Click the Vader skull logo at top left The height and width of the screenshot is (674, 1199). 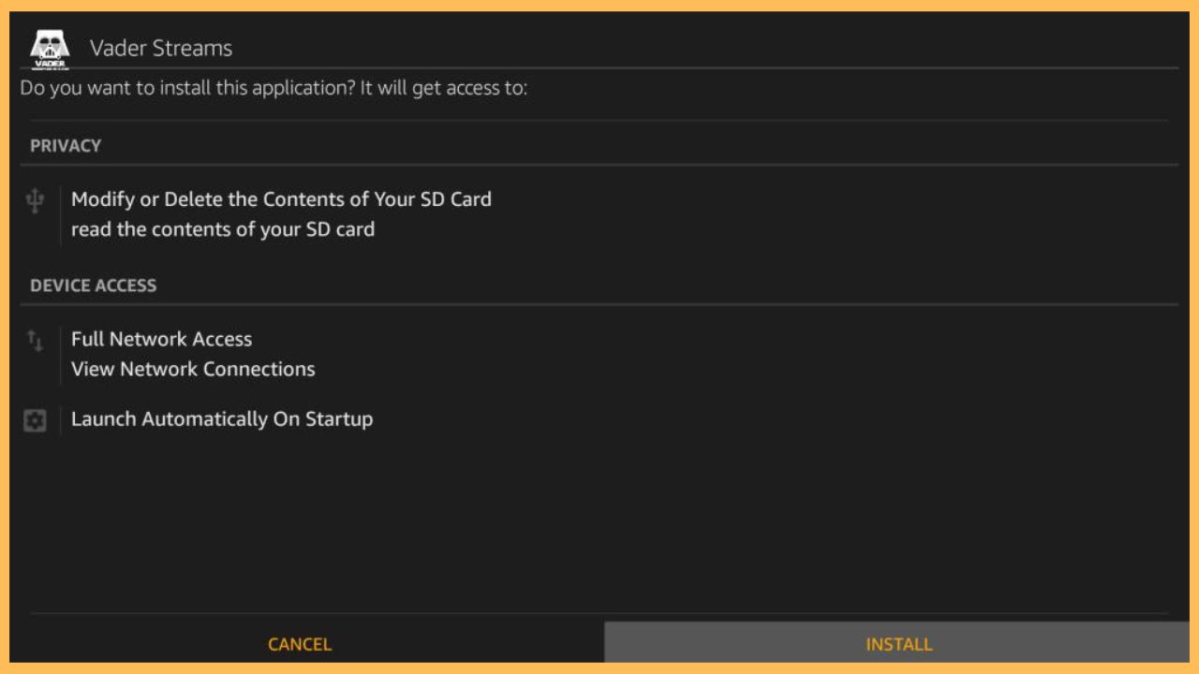click(49, 47)
